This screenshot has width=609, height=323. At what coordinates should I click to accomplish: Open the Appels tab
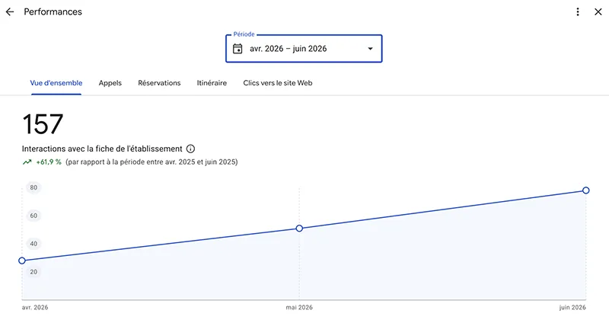pos(110,83)
